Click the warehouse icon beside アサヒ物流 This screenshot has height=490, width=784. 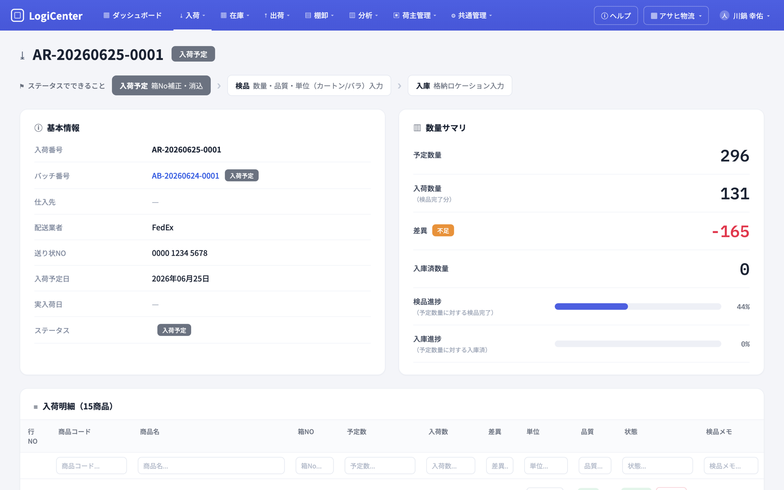pos(654,16)
